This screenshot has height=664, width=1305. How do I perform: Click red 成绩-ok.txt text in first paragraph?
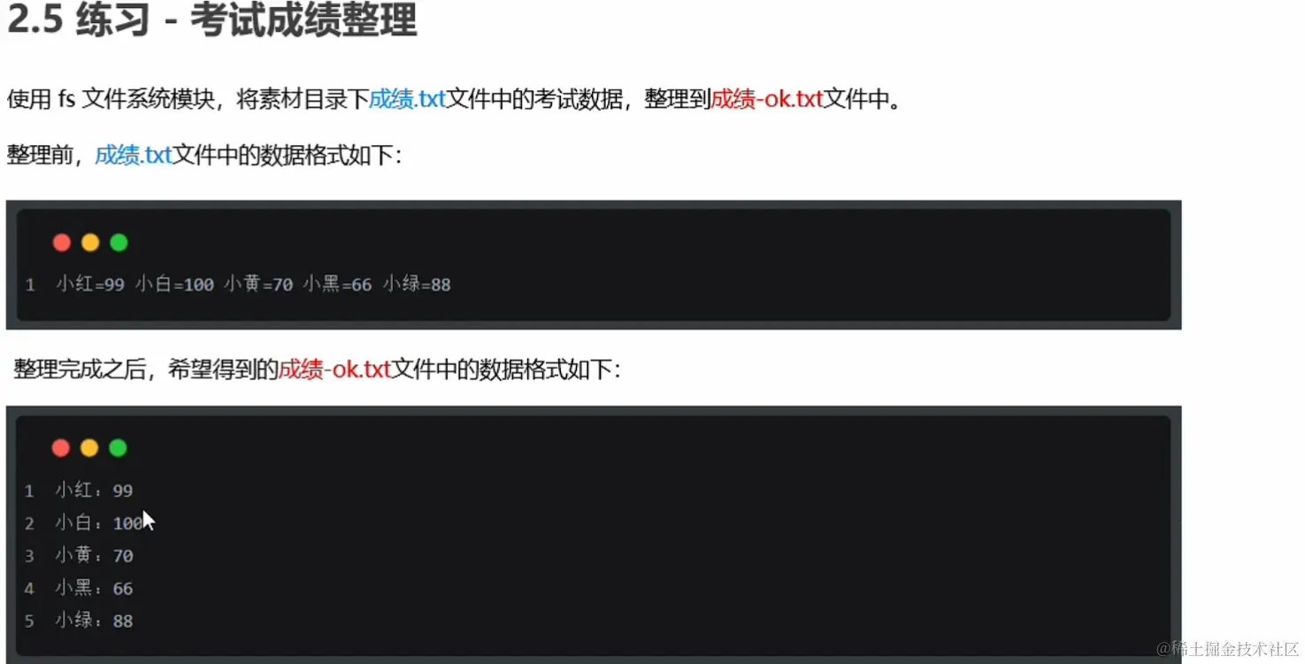tap(767, 99)
